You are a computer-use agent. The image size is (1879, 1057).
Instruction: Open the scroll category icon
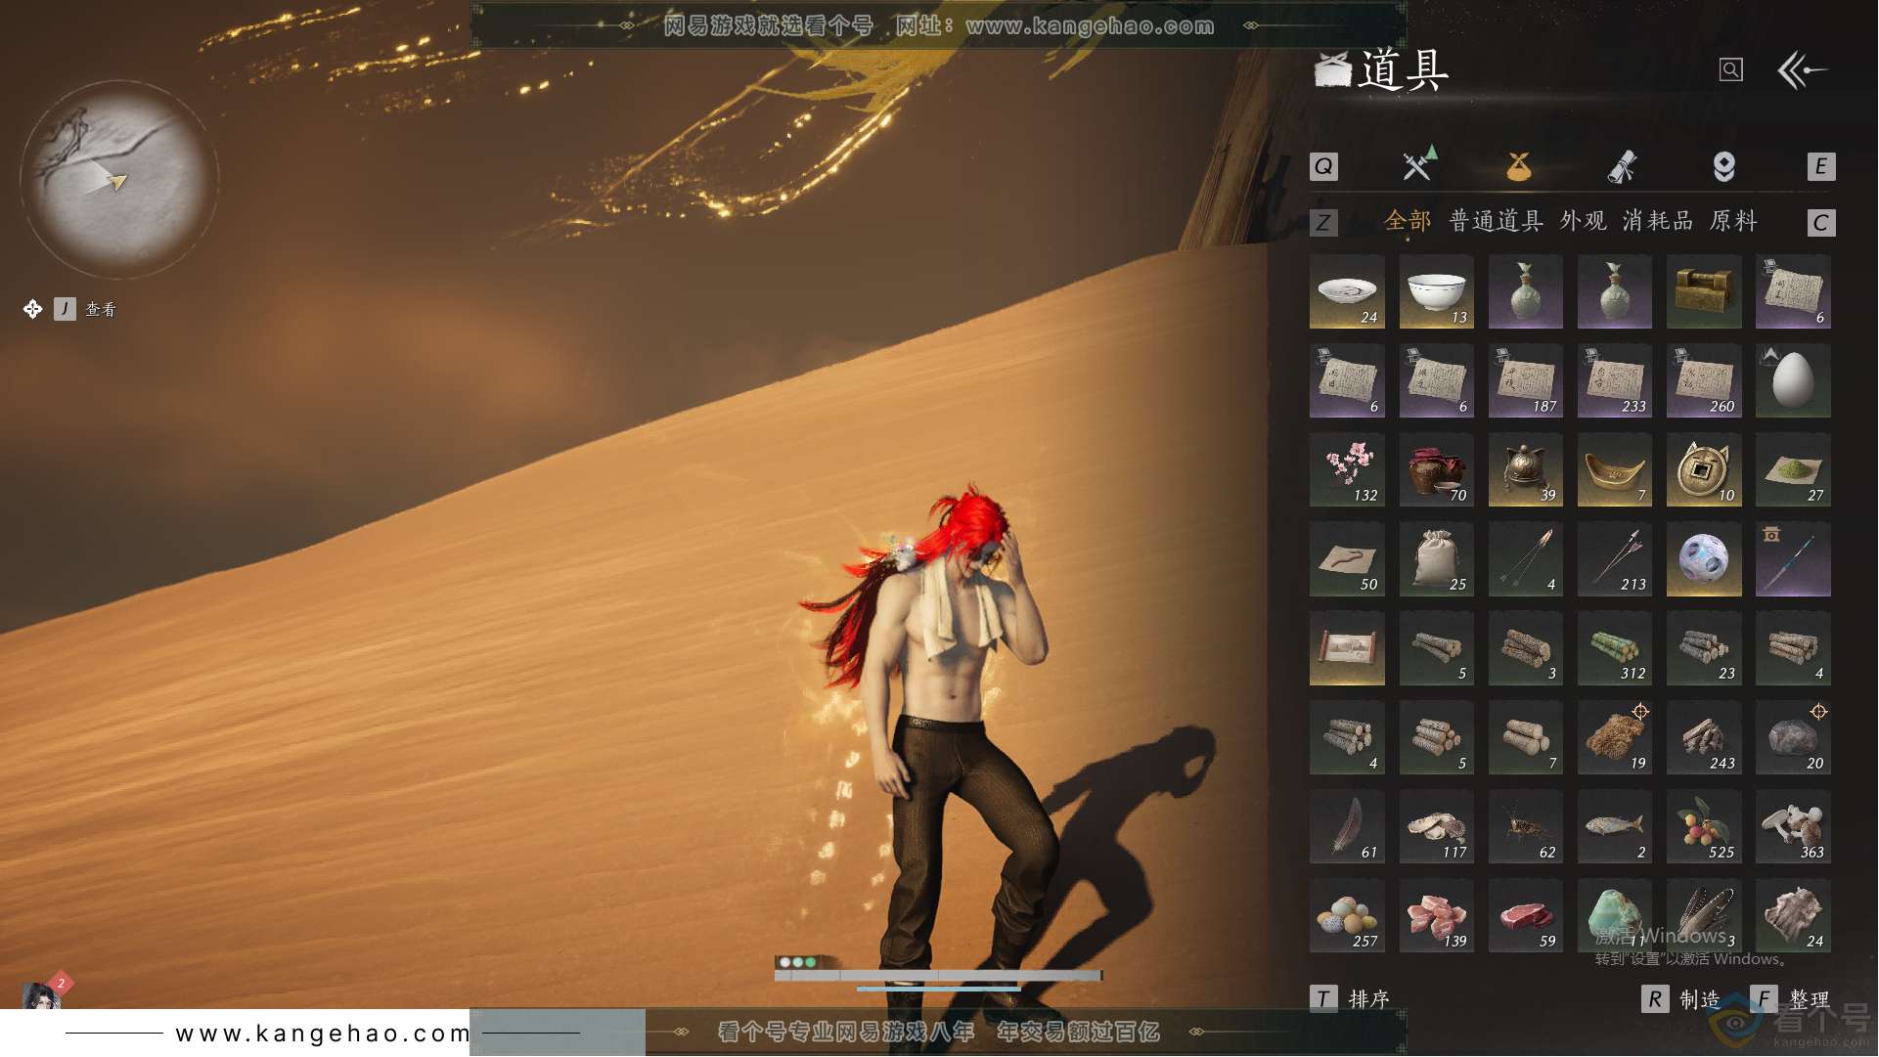[1622, 166]
